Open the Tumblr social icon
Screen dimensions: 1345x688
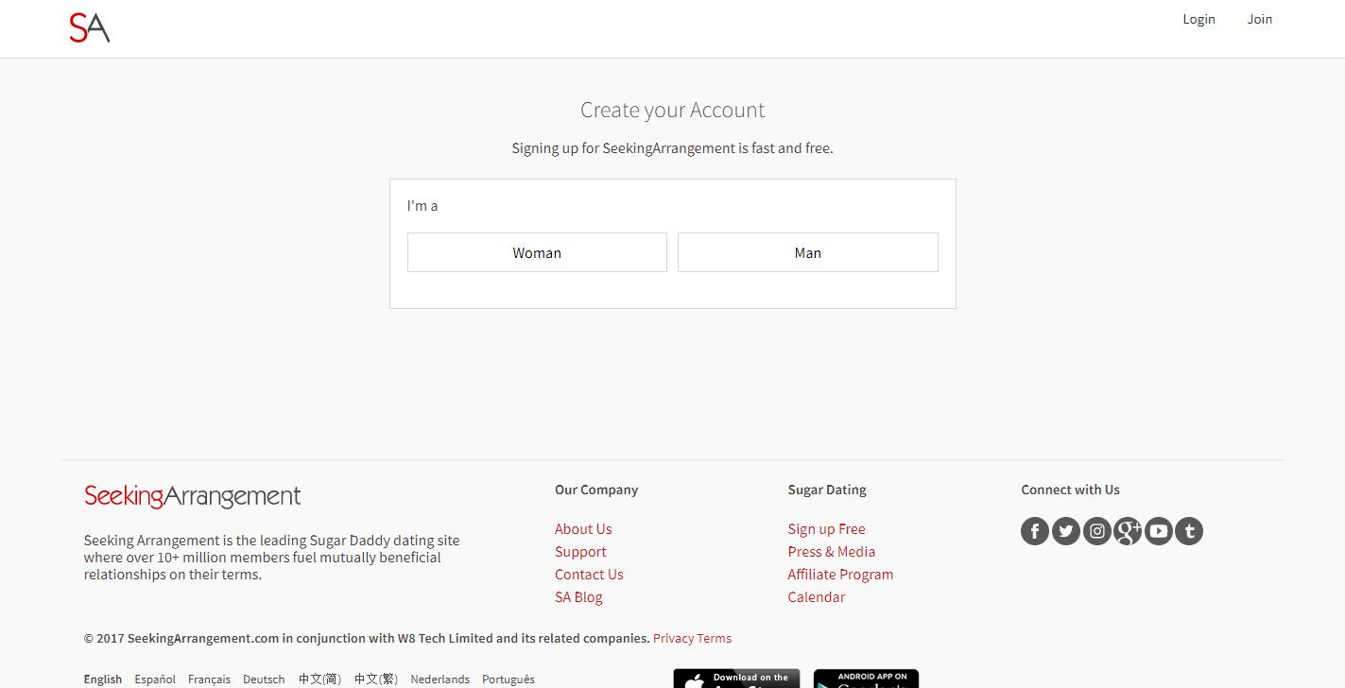(x=1189, y=531)
